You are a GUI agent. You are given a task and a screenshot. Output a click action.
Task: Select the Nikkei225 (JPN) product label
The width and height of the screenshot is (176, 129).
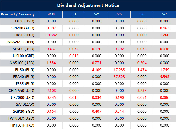(22, 42)
